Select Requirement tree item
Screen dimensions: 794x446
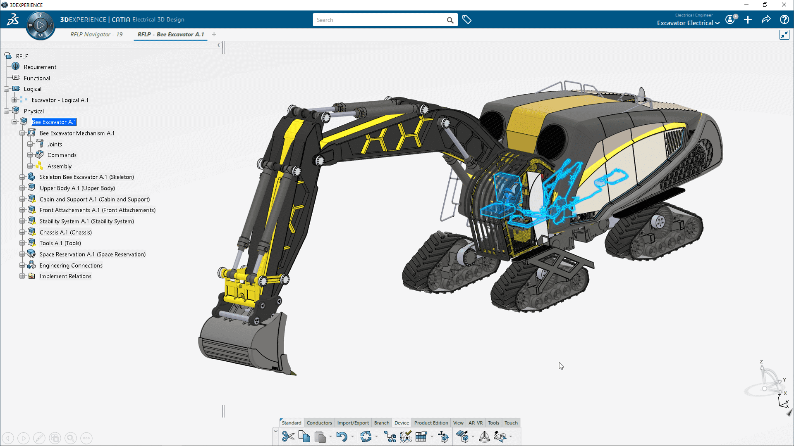point(40,67)
